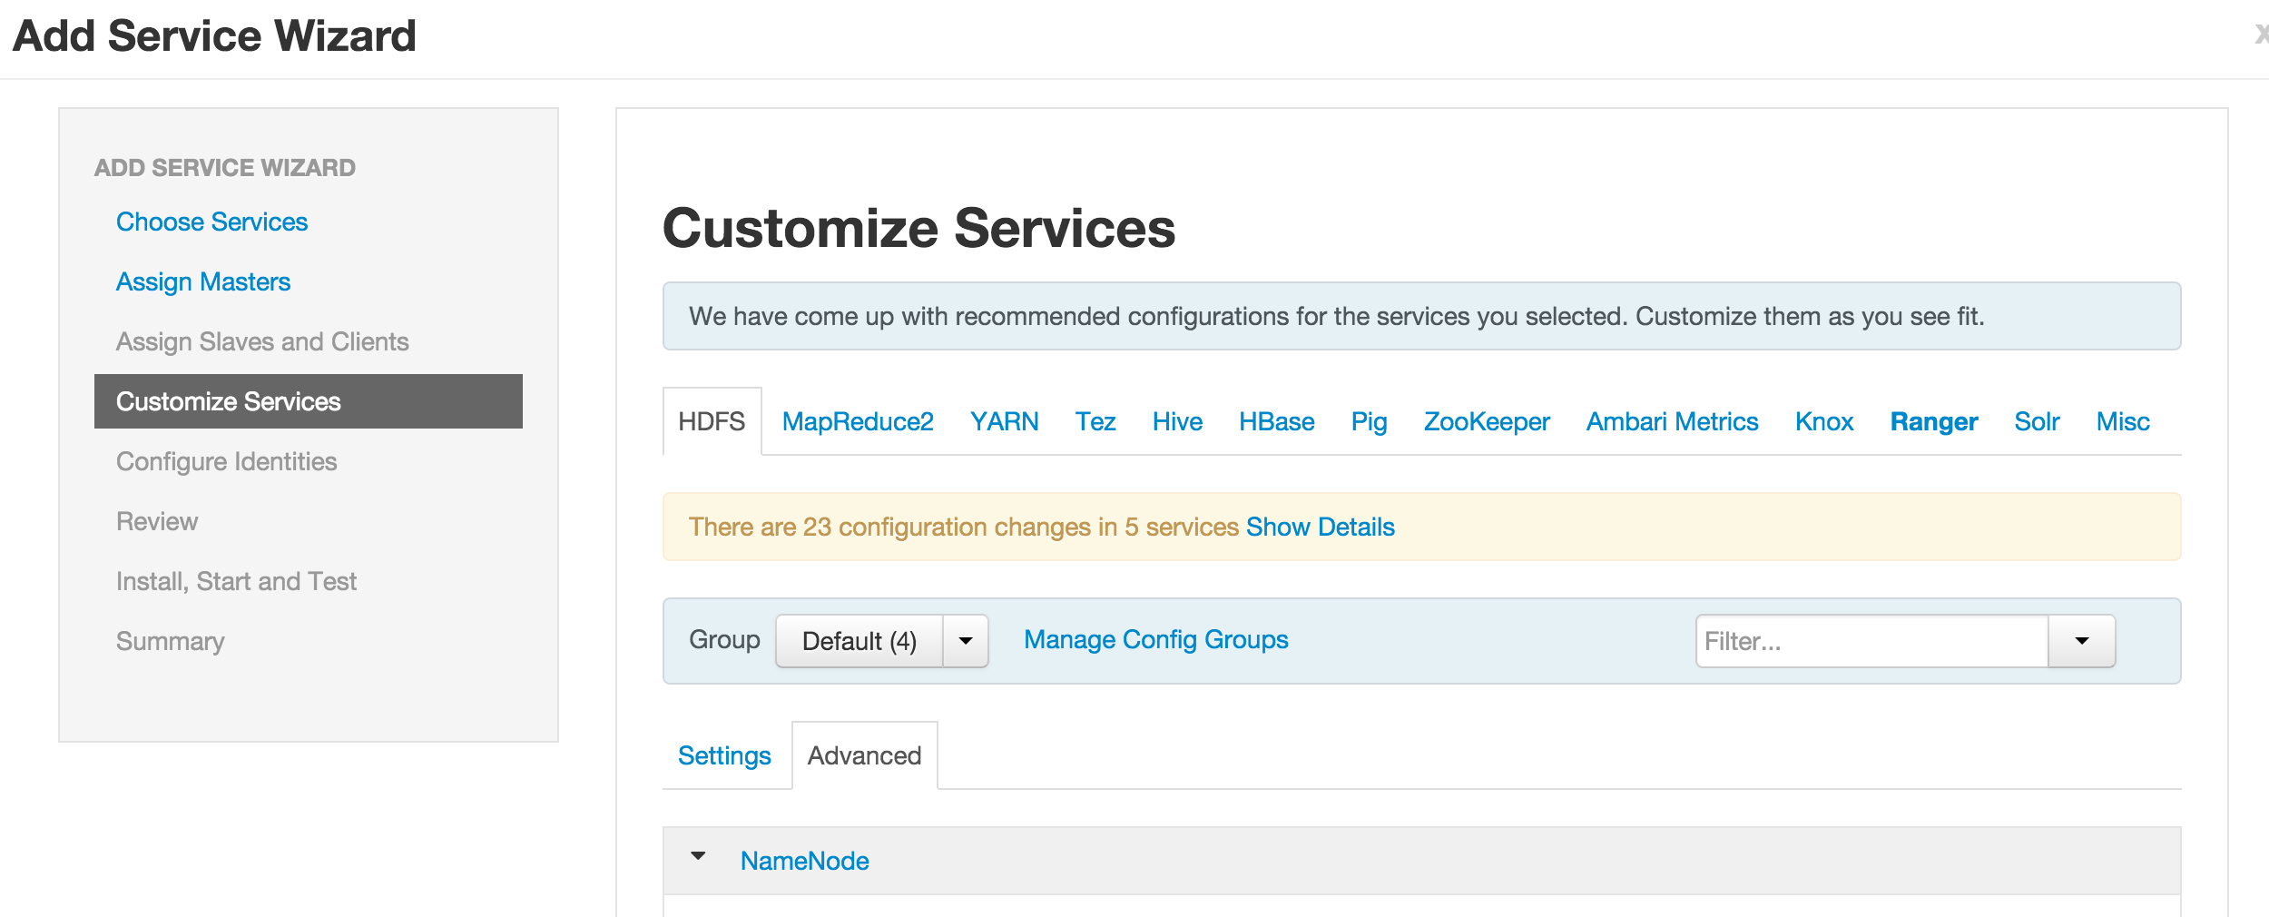Viewport: 2269px width, 917px height.
Task: Switch to the MapReduce2 service tab
Action: 858,422
